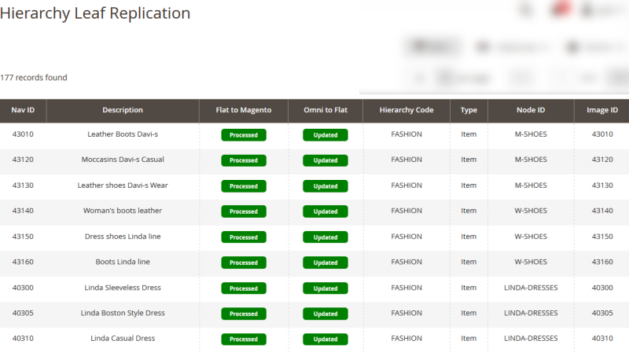Screen dimensions: 629x352
Task: Click the Processed badge for Linda Casual Dress
Action: [x=244, y=339]
